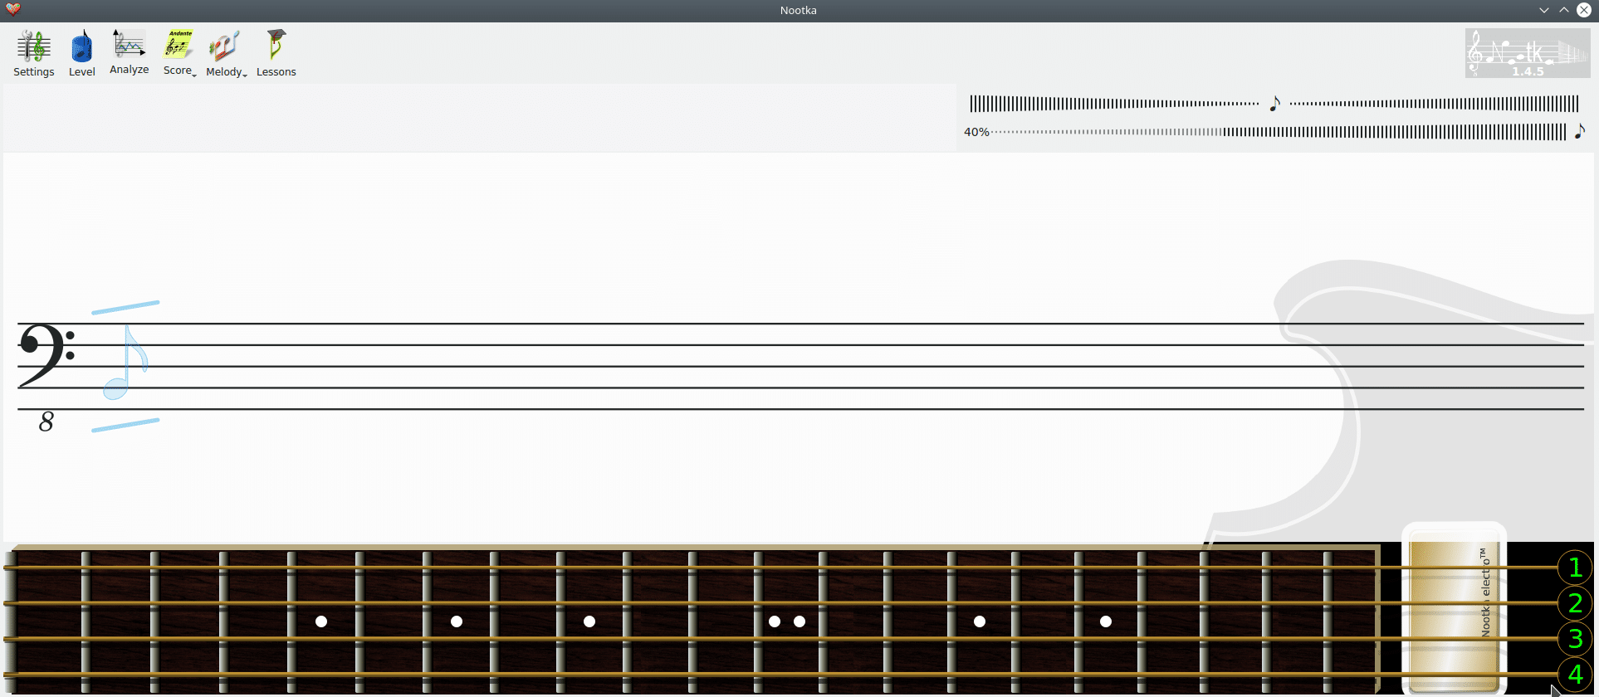Open the Analyze tool
Image resolution: width=1599 pixels, height=697 pixels.
coord(130,54)
